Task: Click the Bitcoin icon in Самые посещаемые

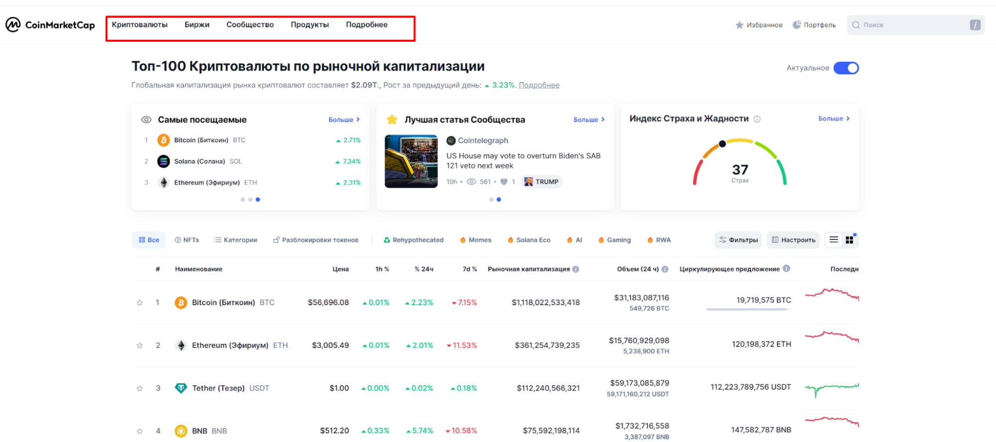Action: (163, 140)
